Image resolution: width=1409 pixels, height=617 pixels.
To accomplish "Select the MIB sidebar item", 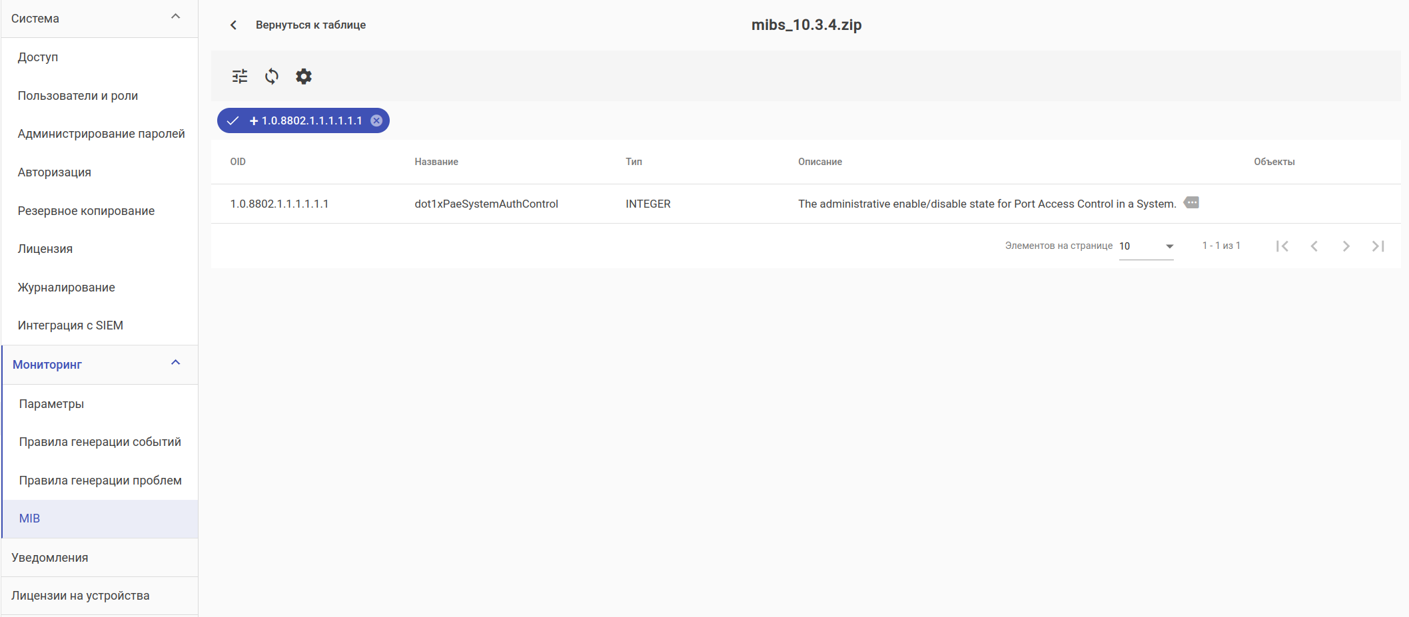I will (101, 518).
